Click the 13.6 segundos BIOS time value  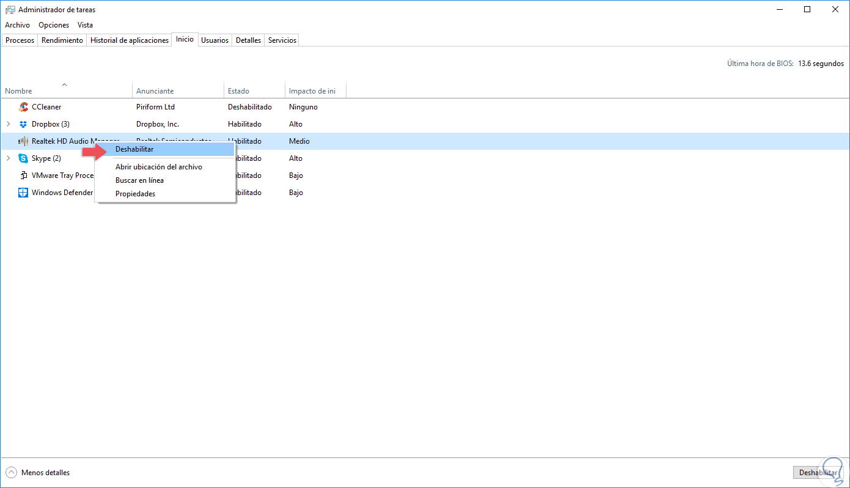(x=821, y=64)
